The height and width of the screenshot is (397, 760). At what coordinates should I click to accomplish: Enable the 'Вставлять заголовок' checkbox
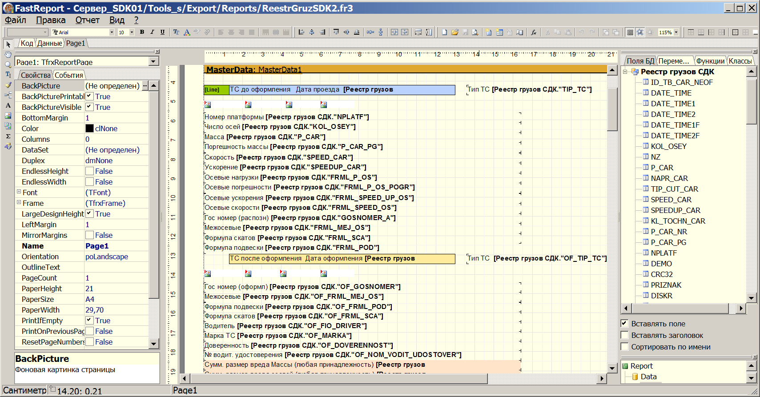point(624,335)
